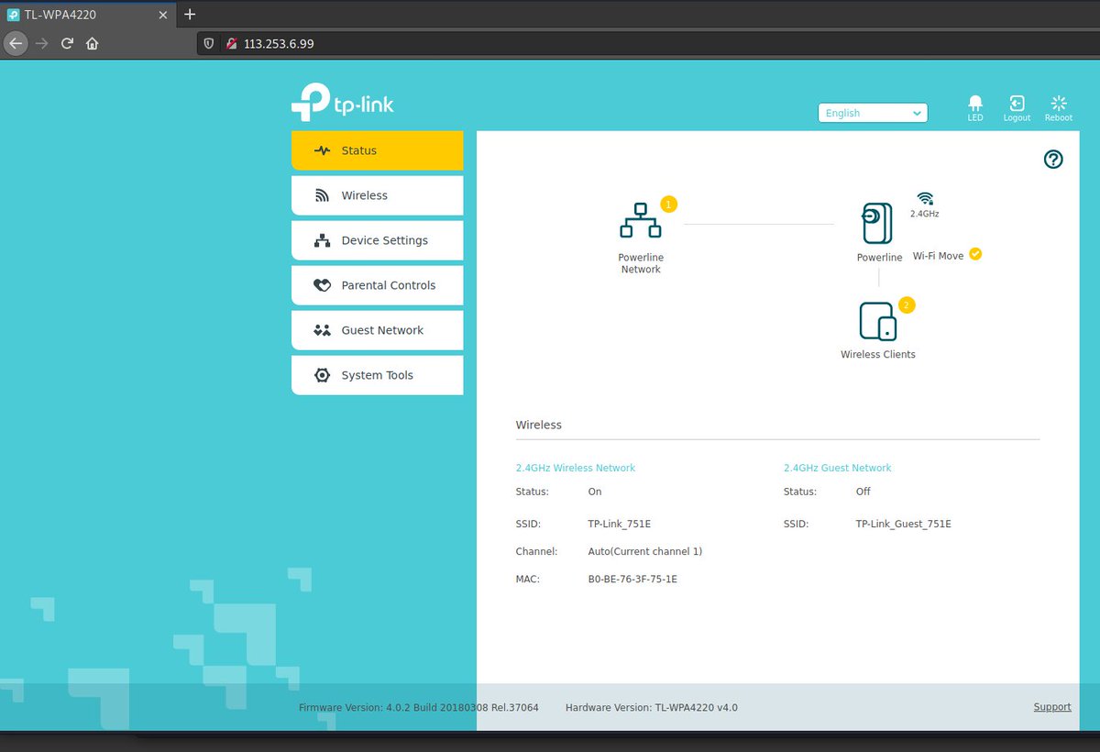This screenshot has height=752, width=1100.
Task: Click the SSID value TP-Link_751E
Action: point(620,524)
